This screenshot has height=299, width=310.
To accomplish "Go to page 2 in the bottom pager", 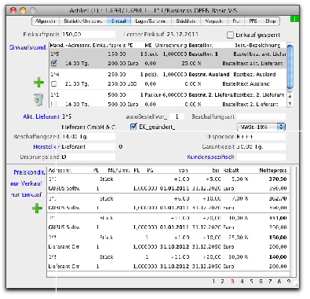I will click(222, 281).
